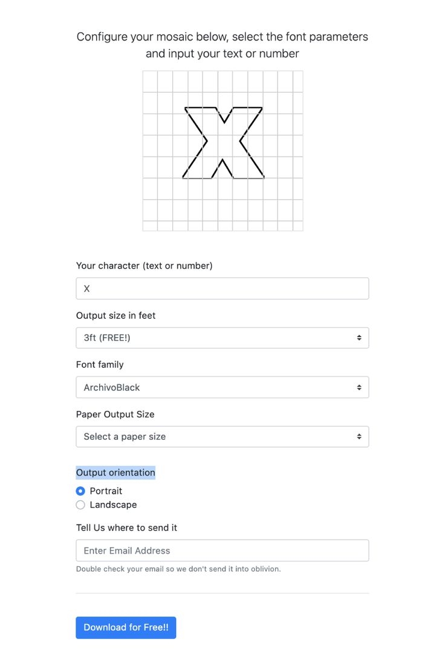Click the up-down arrows on Font family select

[359, 387]
